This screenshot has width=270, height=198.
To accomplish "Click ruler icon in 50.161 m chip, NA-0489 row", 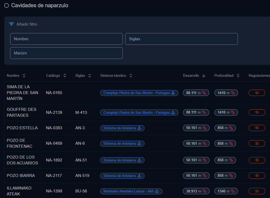I will pos(204,143).
